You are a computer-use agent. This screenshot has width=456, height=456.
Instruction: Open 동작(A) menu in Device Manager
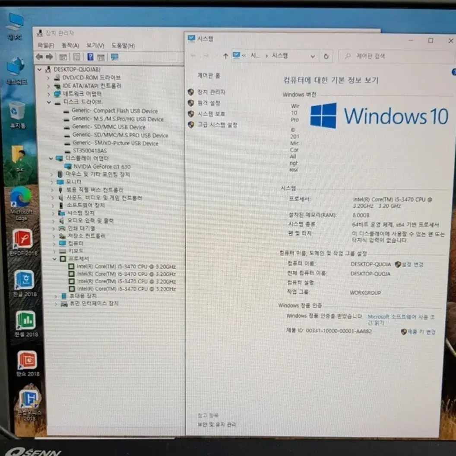(x=70, y=45)
